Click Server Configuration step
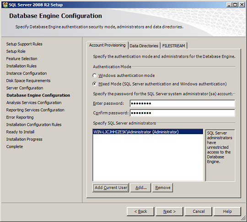This screenshot has width=247, height=222. [25, 88]
